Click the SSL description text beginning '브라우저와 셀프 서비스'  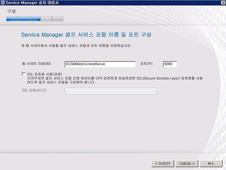(115, 80)
